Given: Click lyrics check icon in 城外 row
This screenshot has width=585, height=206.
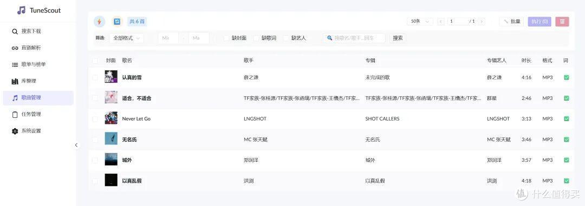Looking at the screenshot, I should 567,160.
